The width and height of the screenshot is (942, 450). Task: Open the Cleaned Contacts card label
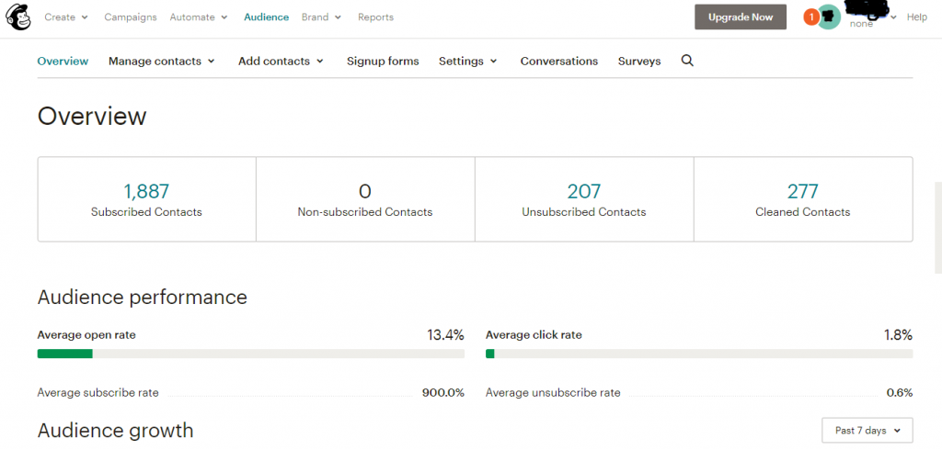tap(802, 212)
